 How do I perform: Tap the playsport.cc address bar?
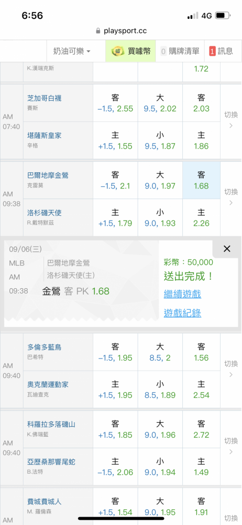pos(121,31)
